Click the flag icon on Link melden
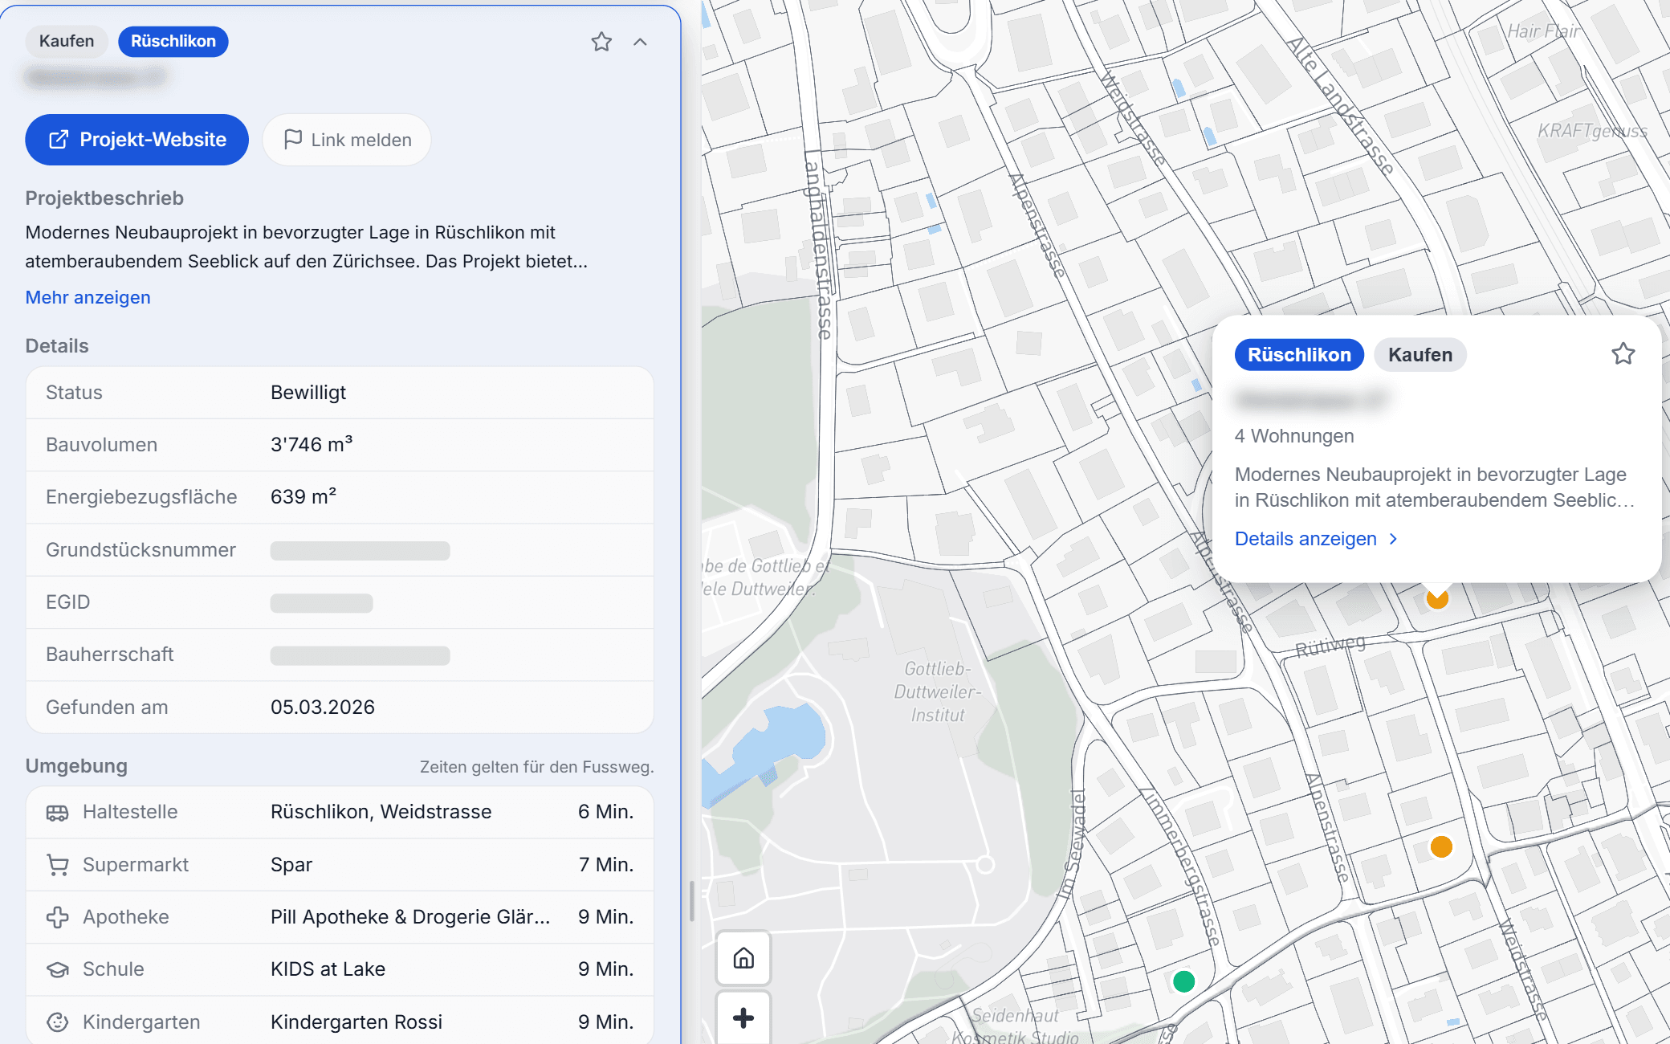1670x1044 pixels. (293, 139)
